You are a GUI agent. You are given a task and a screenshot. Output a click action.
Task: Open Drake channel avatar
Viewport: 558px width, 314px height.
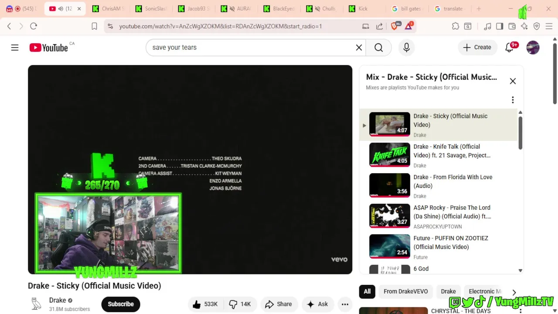click(36, 304)
